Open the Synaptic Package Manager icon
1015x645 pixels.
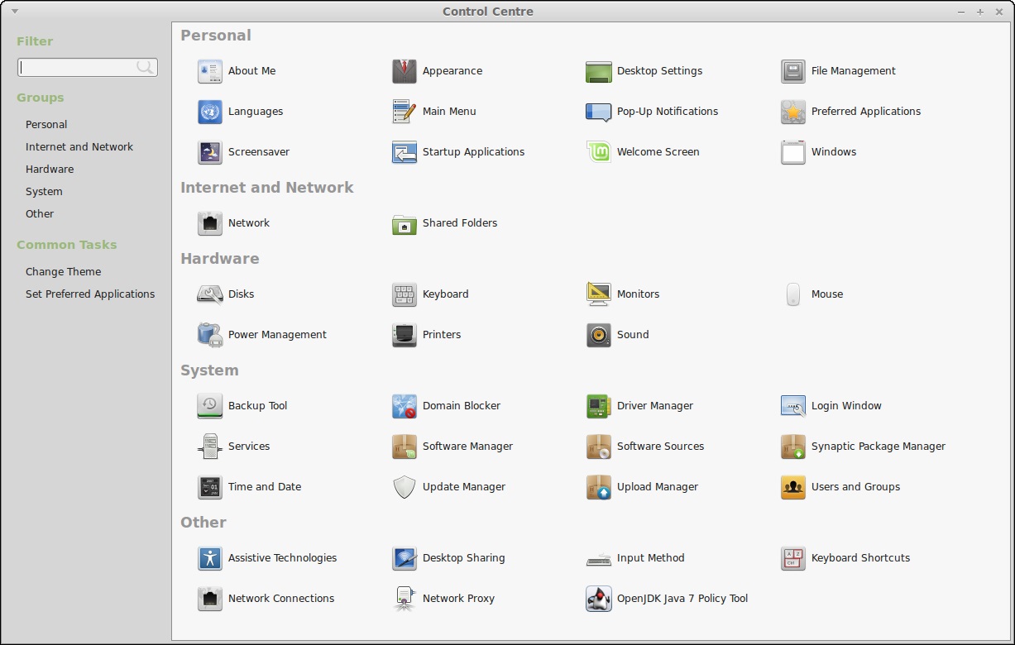793,447
